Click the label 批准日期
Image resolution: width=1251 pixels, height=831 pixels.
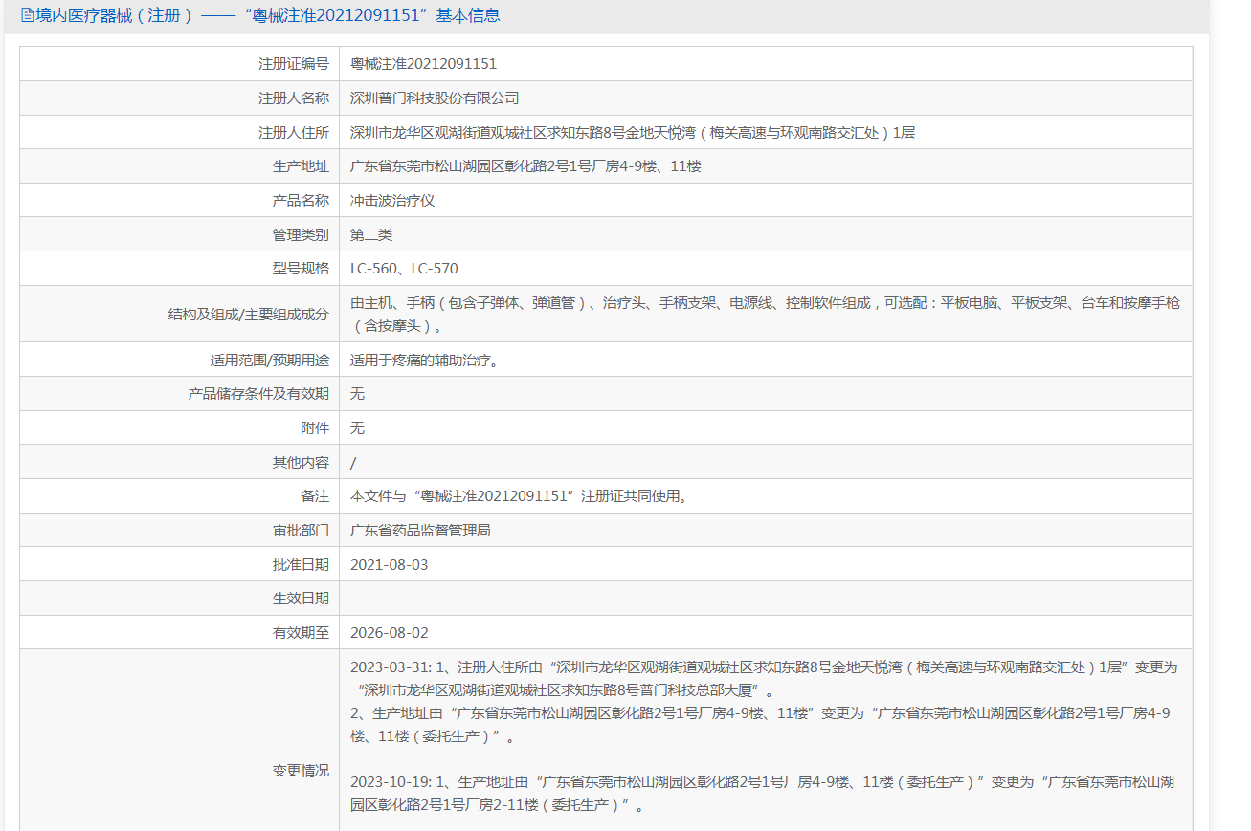pos(301,564)
